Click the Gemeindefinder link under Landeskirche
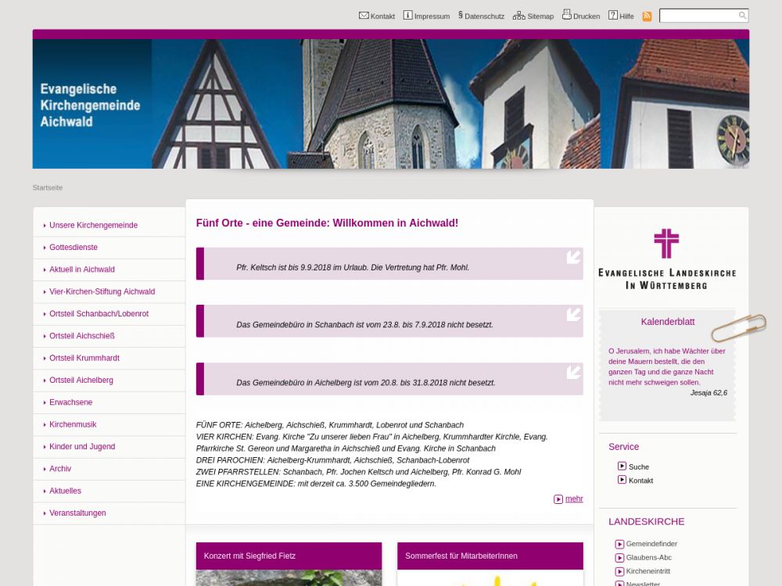 coord(651,544)
